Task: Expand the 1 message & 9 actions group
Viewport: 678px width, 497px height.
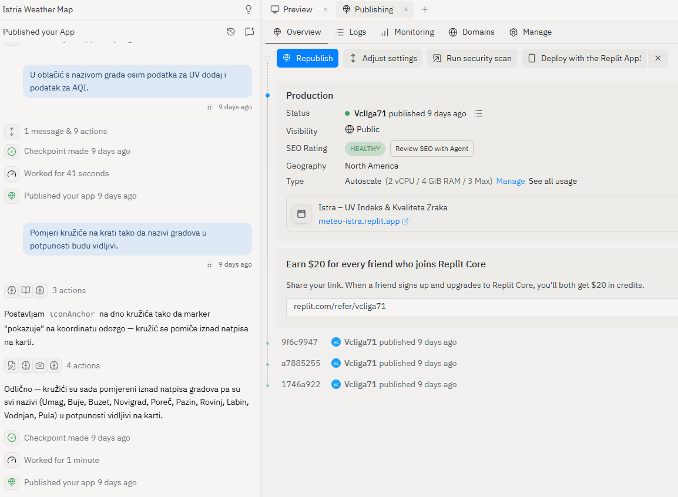Action: [x=56, y=132]
